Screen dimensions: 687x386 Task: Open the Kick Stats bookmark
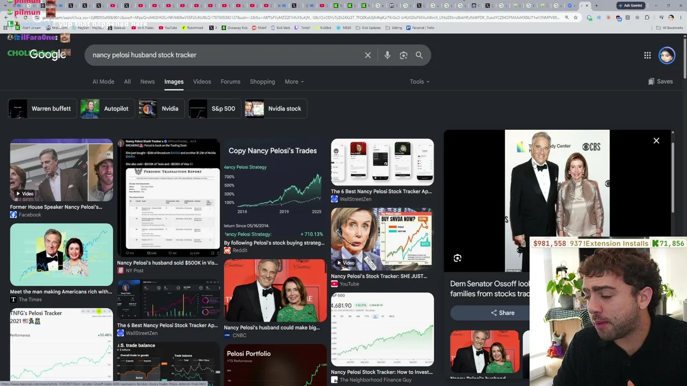point(281,28)
